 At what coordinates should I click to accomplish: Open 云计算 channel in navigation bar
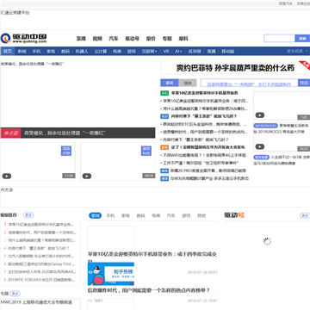click(101, 52)
